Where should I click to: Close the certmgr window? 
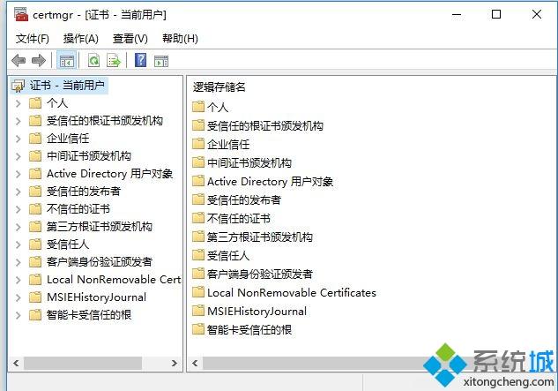coord(537,15)
